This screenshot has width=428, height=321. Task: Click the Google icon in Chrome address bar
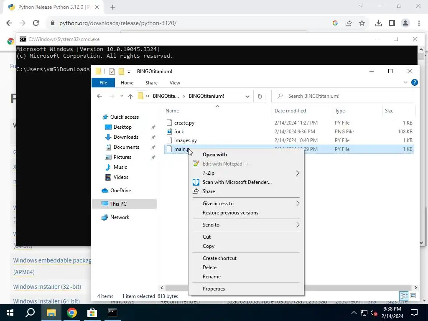tap(335, 23)
